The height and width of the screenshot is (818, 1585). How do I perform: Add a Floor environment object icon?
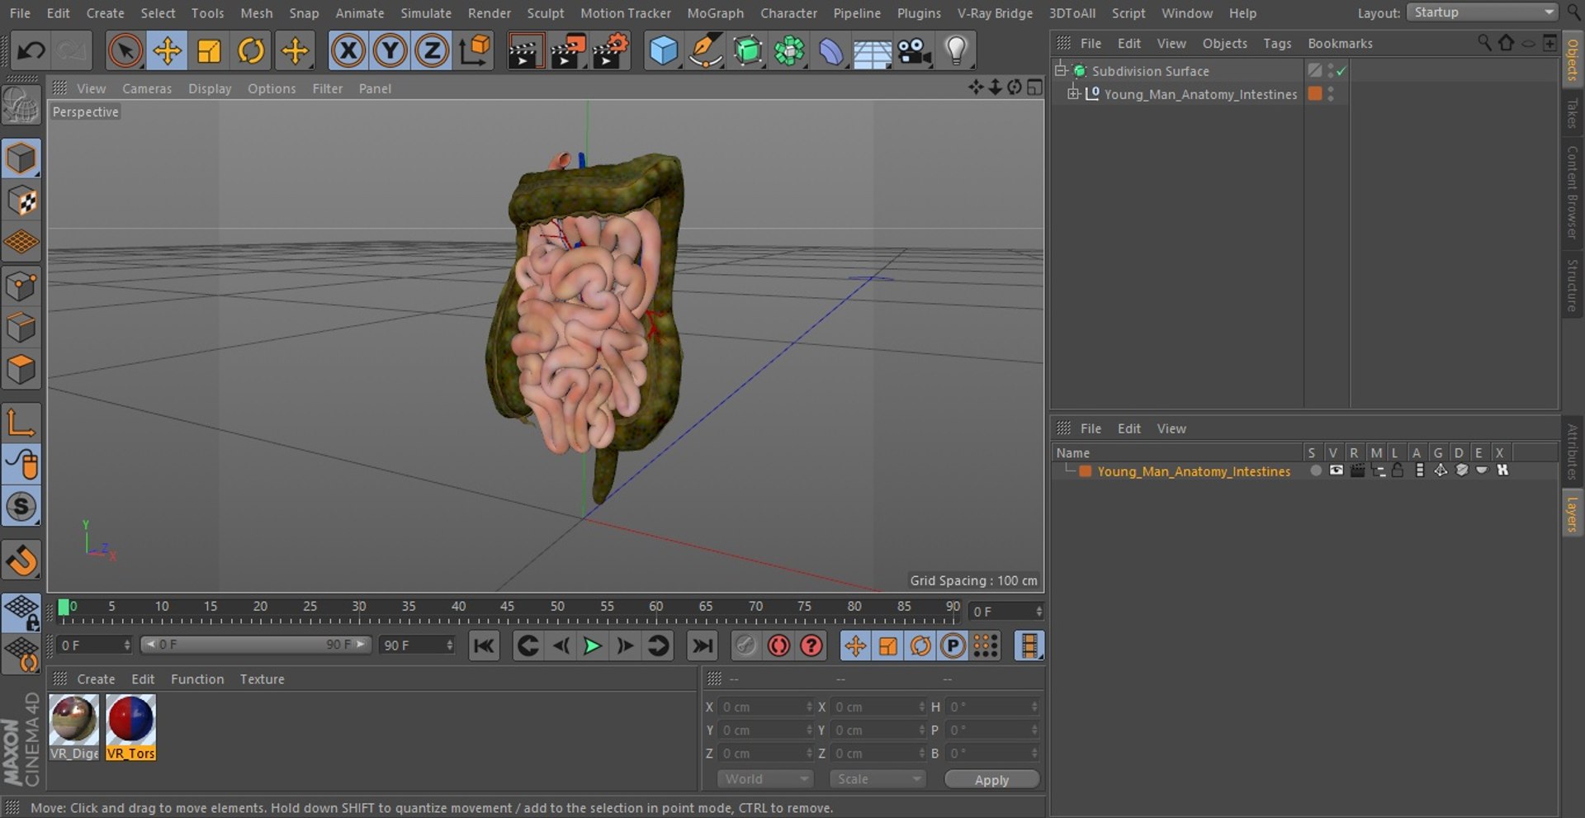pos(873,51)
